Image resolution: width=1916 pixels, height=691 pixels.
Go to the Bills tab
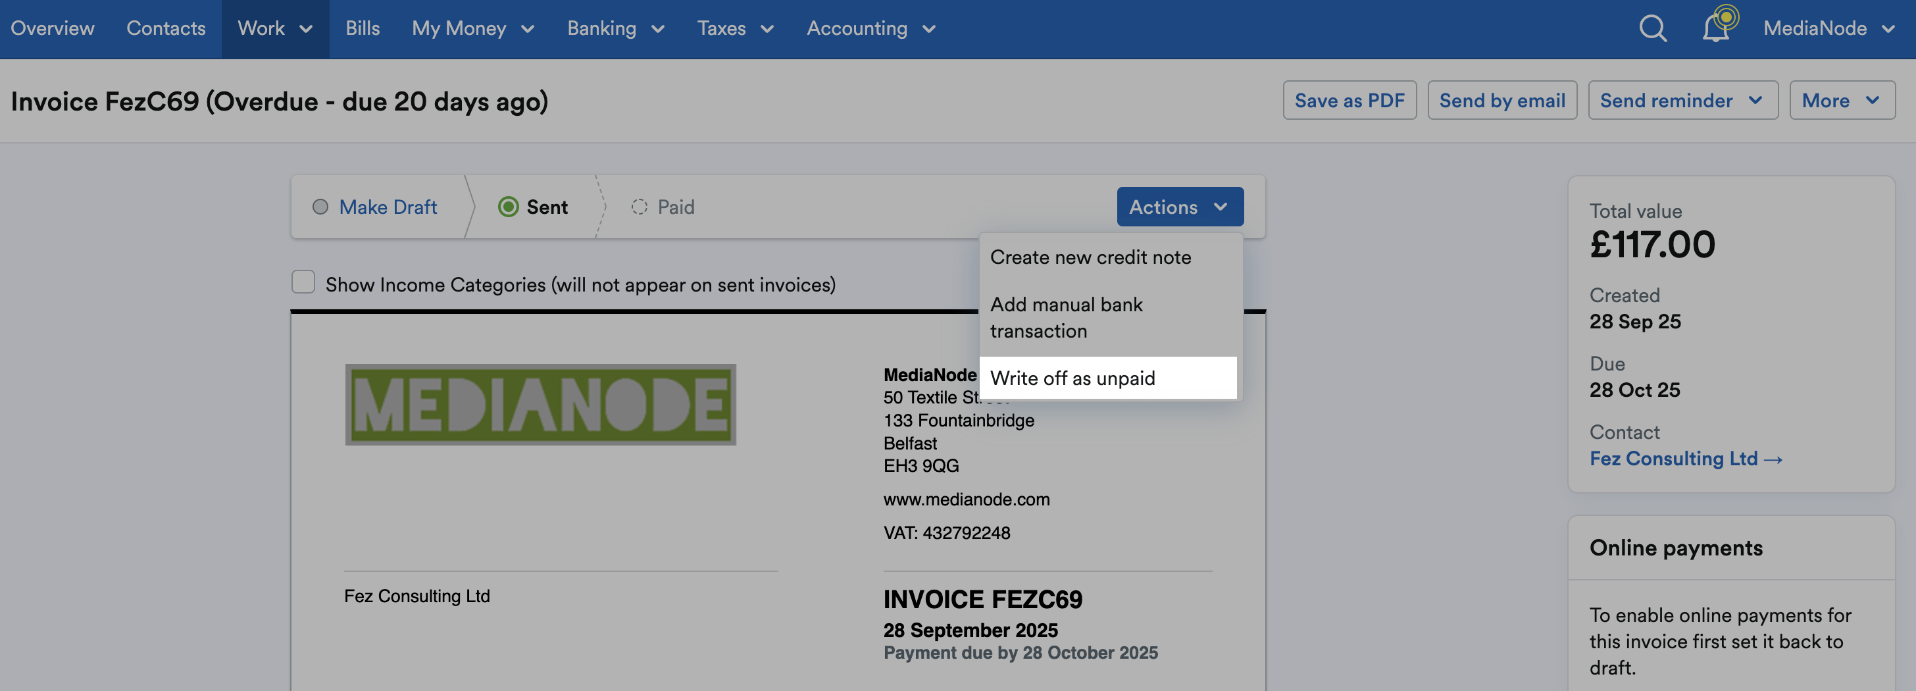coord(363,28)
